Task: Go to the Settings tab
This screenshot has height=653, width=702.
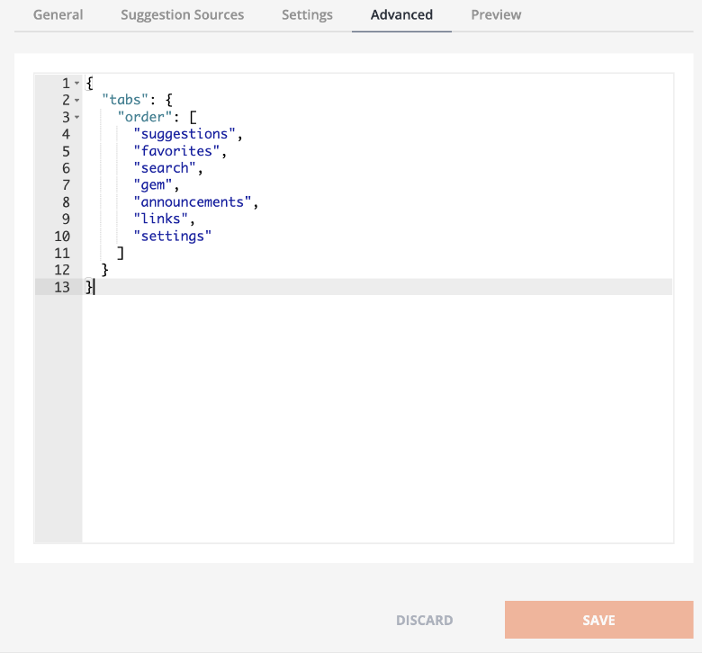Action: 307,14
